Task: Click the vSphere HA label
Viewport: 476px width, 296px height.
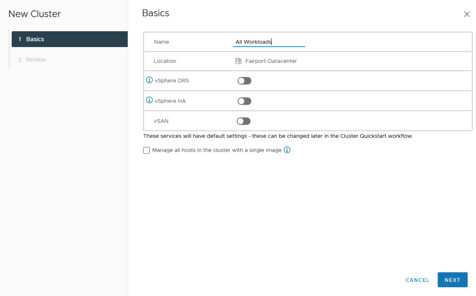Action: 170,101
